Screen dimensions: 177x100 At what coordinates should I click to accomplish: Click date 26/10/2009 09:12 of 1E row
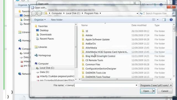[x=140, y=31]
